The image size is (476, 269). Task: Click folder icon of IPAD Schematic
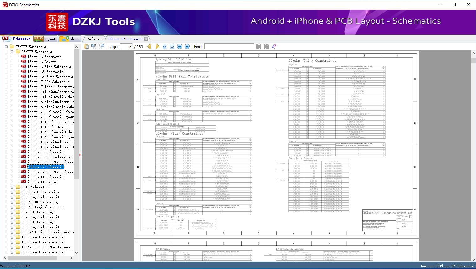[18, 187]
